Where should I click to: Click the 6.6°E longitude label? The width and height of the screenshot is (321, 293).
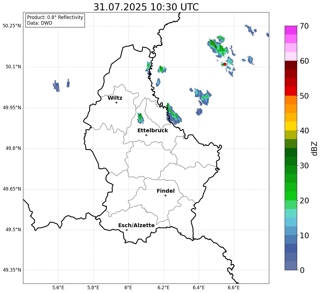click(x=234, y=288)
